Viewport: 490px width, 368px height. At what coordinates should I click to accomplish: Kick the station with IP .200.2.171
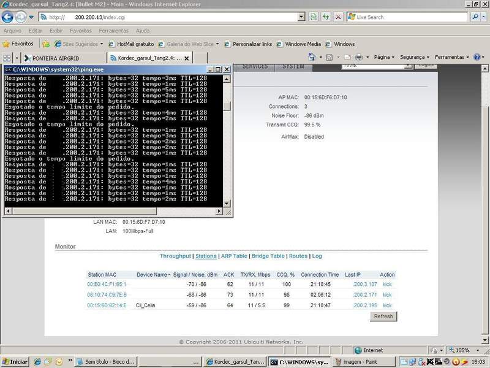[387, 295]
